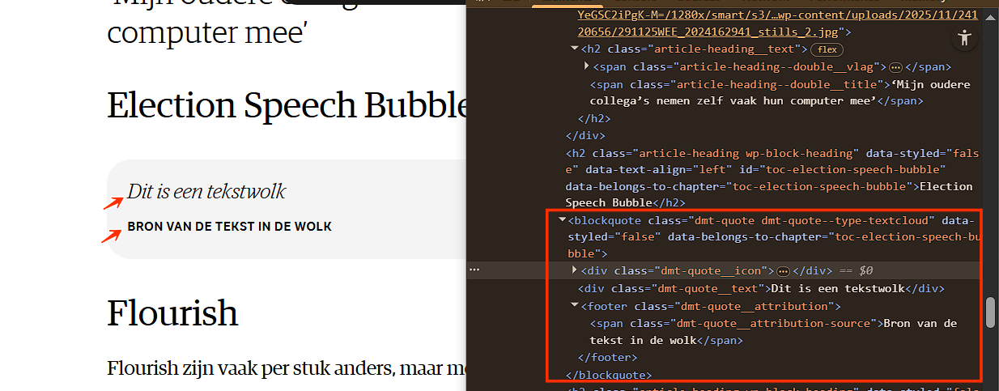Collapse the blockquote dmt-quote element

point(562,220)
